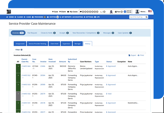The width and height of the screenshot is (164, 113).
Task: Click the US flag language icon
Action: click(x=150, y=11)
